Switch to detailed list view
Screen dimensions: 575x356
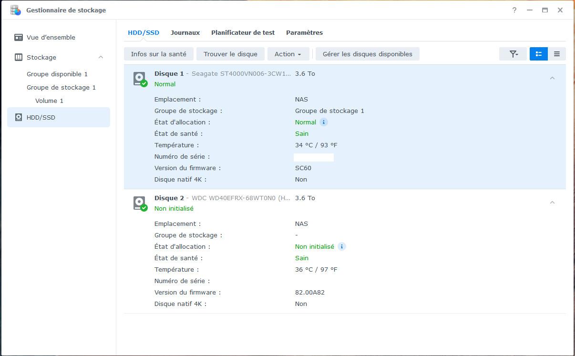tap(539, 54)
